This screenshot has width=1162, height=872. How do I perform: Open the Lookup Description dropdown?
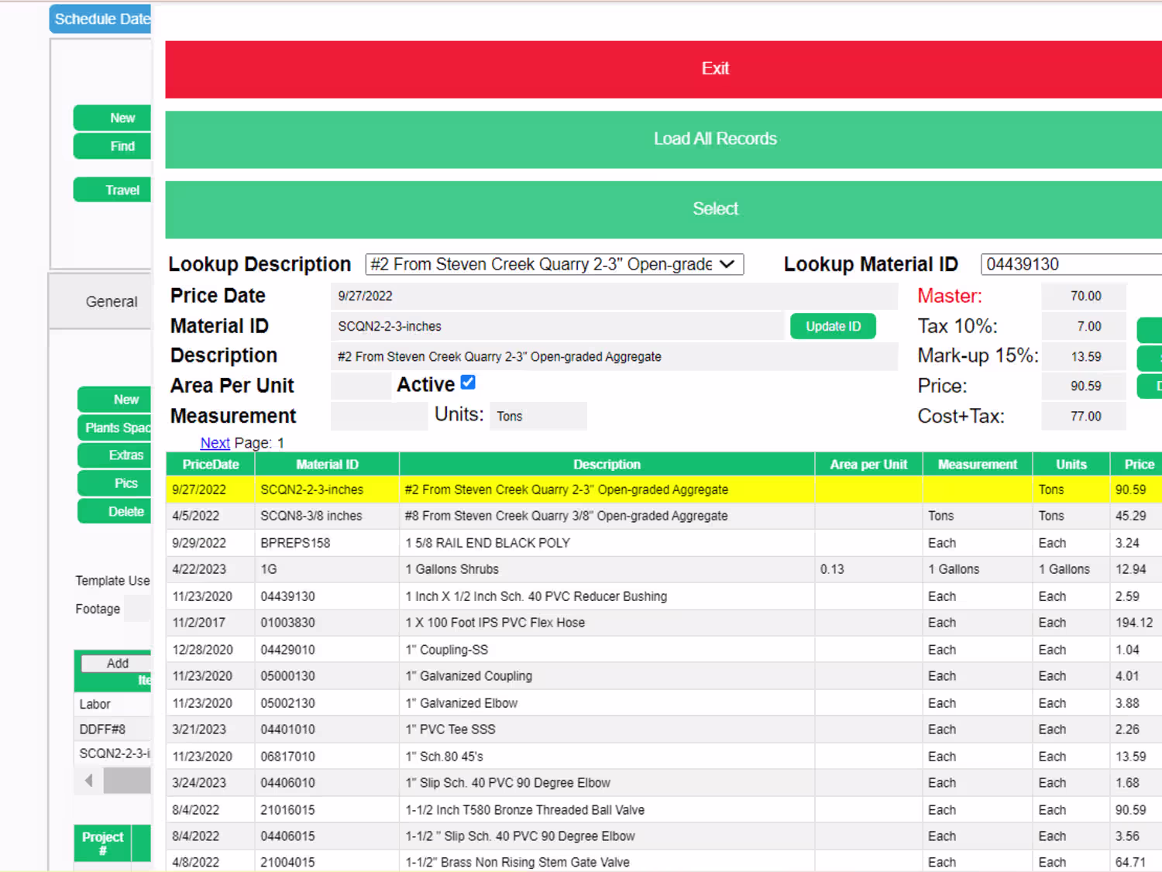pyautogui.click(x=554, y=265)
